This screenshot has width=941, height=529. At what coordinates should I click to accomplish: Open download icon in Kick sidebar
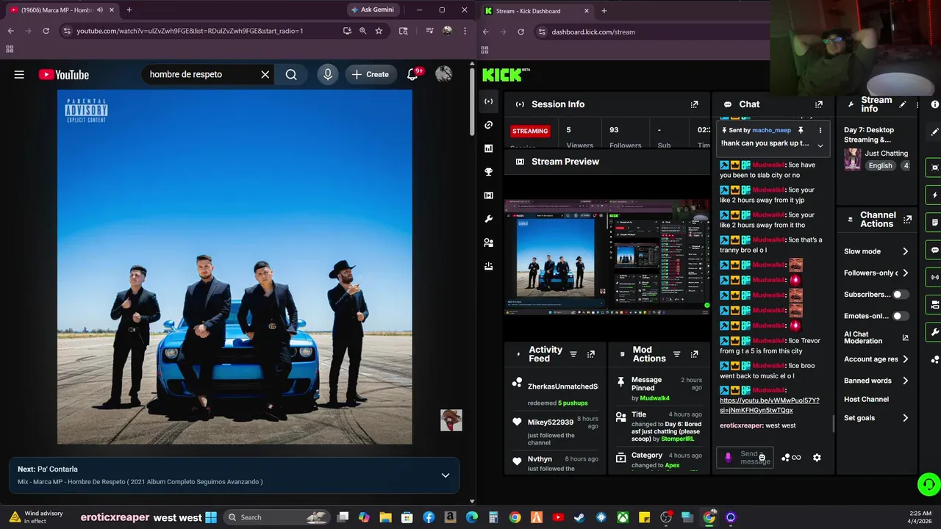click(x=488, y=266)
